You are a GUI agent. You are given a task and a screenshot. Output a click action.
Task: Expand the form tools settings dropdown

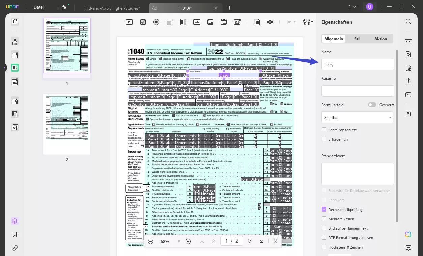click(x=308, y=22)
